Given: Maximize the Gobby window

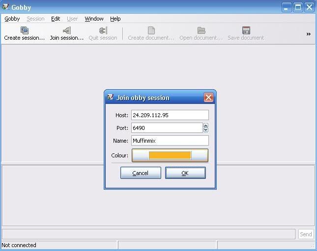Looking at the screenshot, I should (x=298, y=7).
